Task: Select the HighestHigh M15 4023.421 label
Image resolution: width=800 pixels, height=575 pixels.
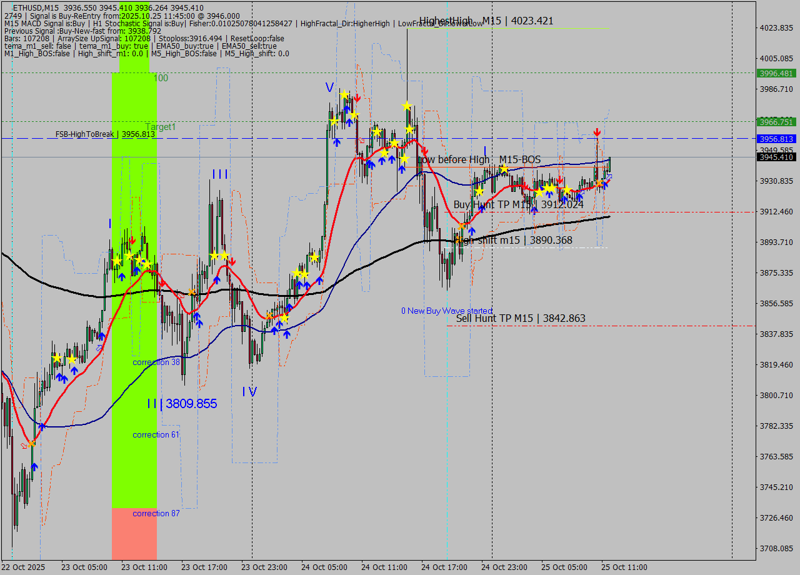Action: pyautogui.click(x=486, y=21)
